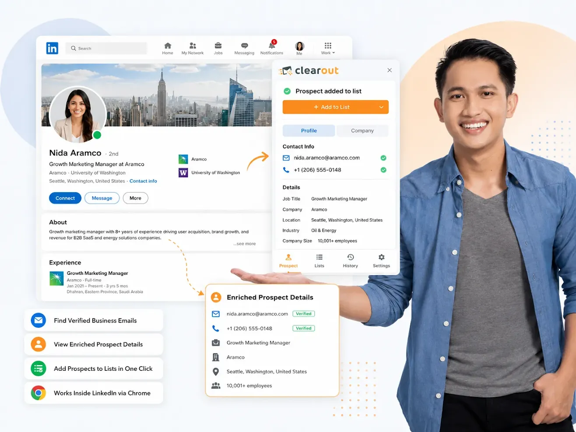
Task: Click the phone icon in Enriched Prospect Details
Action: coord(216,328)
